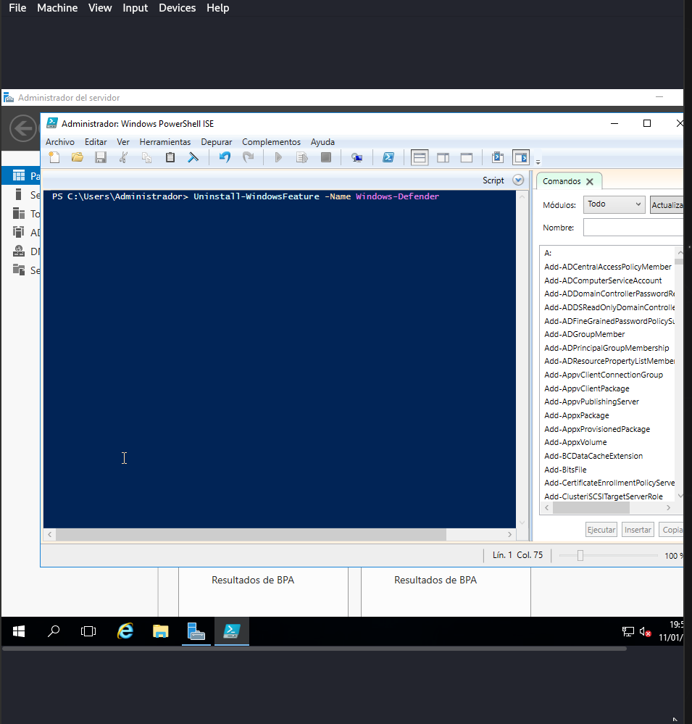Close the Comandos tab
Viewport: 692px width, 724px height.
(590, 181)
